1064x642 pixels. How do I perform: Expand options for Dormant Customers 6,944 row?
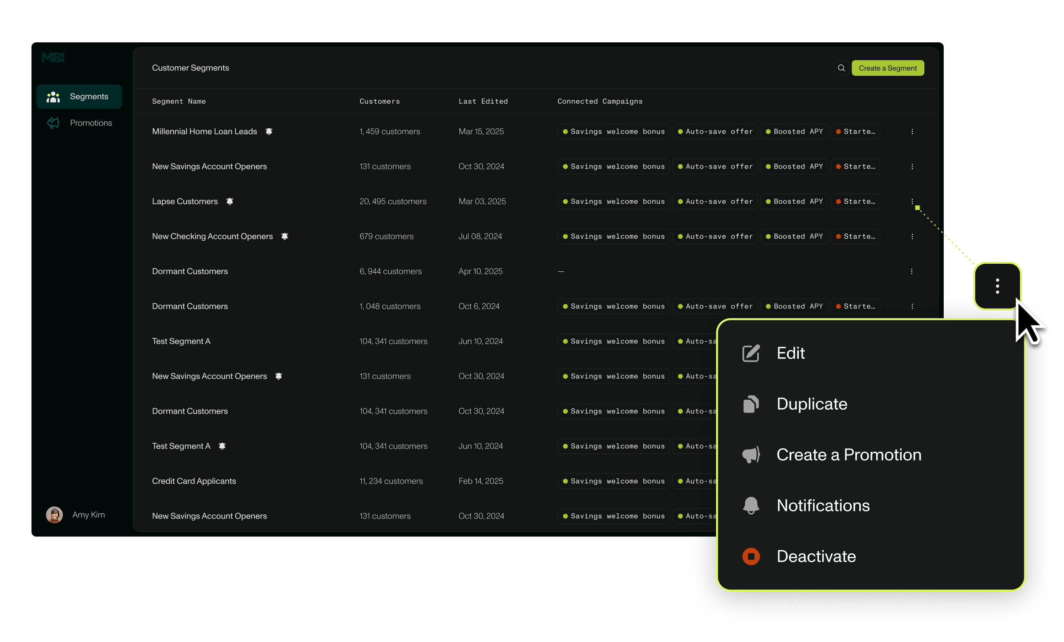tap(911, 271)
